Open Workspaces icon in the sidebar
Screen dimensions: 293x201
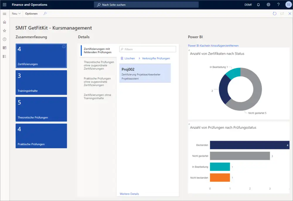(x=4, y=48)
